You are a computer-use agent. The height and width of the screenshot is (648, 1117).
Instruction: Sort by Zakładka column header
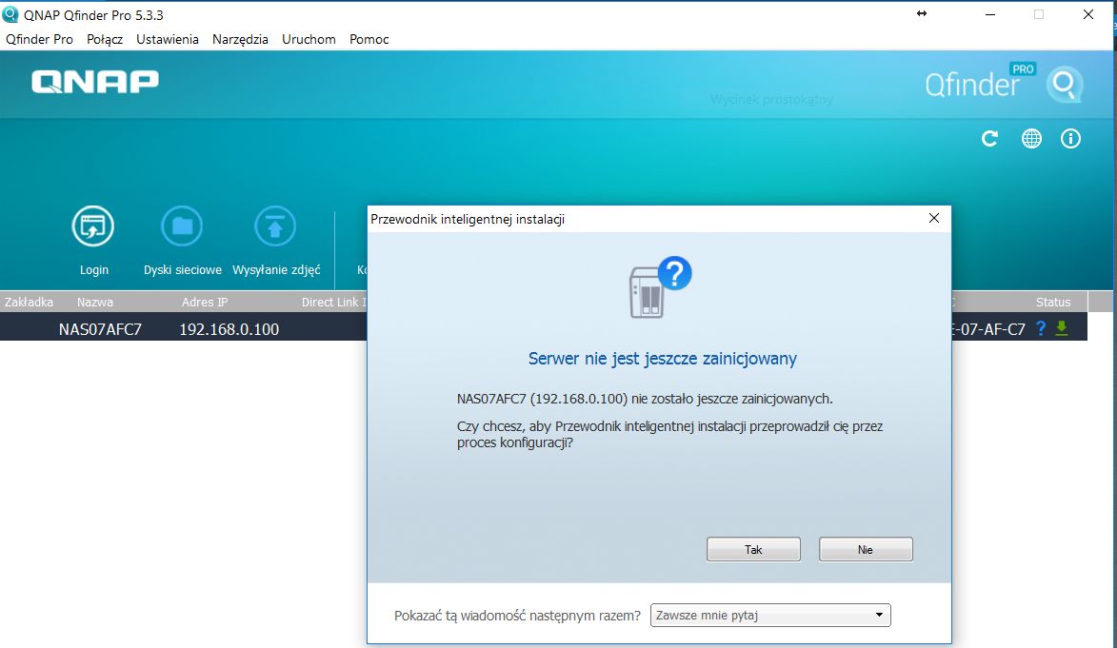coord(29,302)
